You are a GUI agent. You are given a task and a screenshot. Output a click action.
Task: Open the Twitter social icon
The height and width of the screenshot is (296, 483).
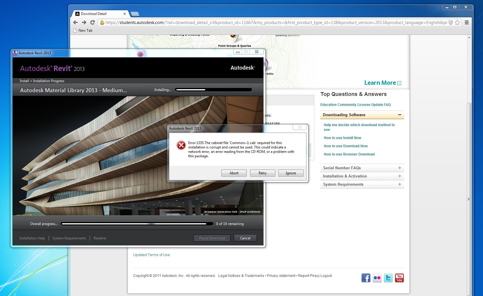tap(388, 278)
